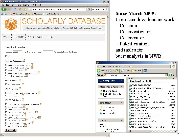
Task: Check the Medline master table checkbox
Action: (x=6, y=76)
